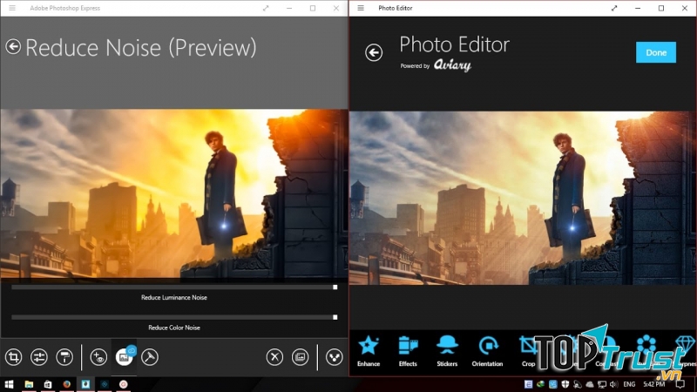Click the ENG language indicator
This screenshot has width=697, height=392.
[629, 384]
